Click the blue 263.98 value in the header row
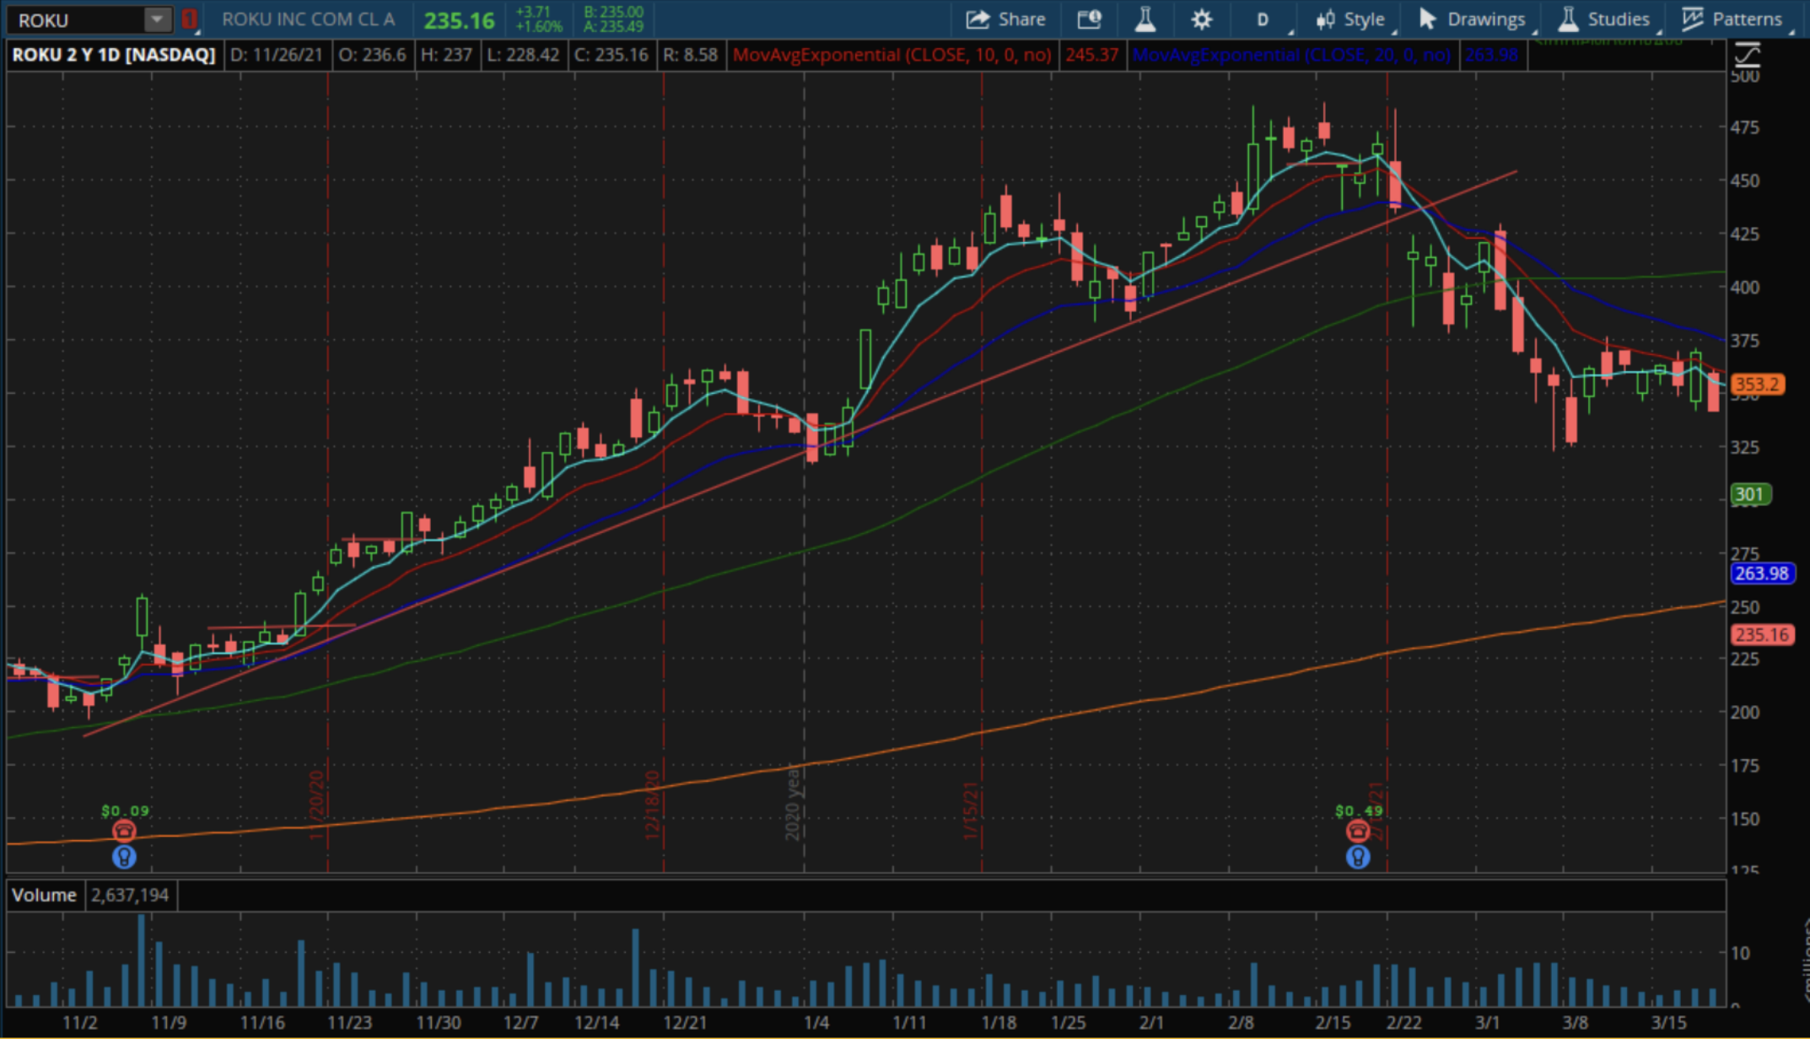Viewport: 1810px width, 1039px height. tap(1491, 55)
